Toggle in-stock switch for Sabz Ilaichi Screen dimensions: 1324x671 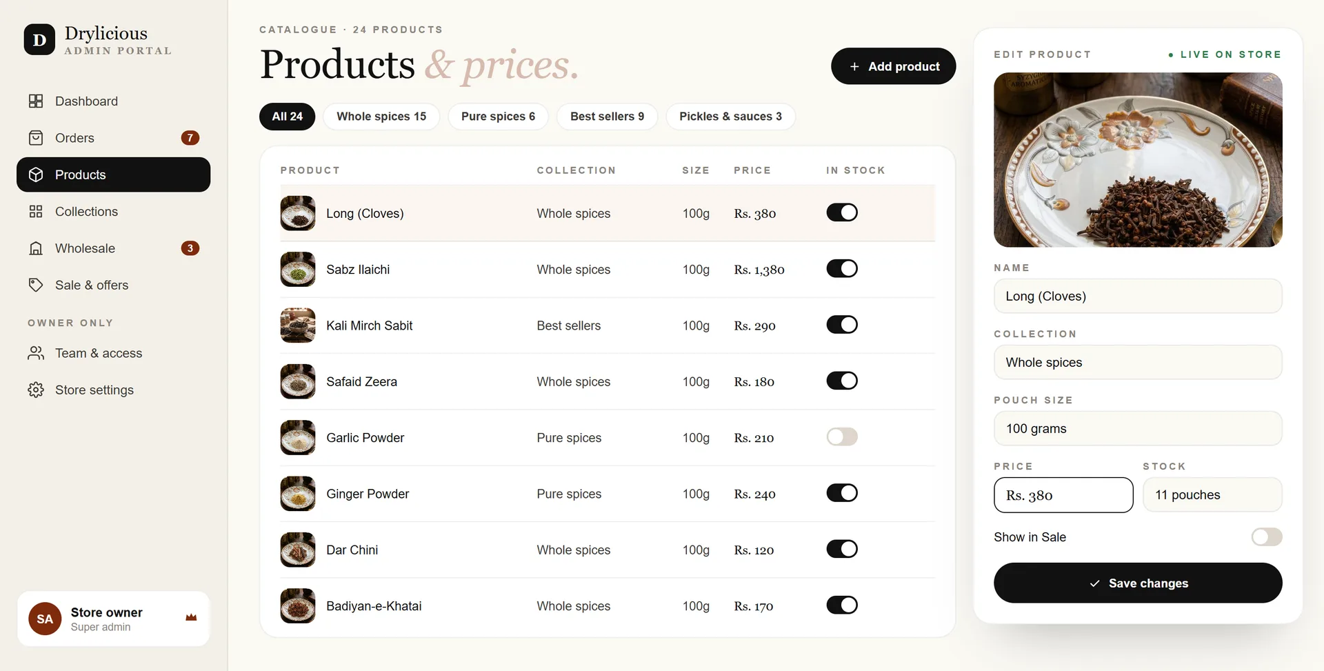[842, 268]
